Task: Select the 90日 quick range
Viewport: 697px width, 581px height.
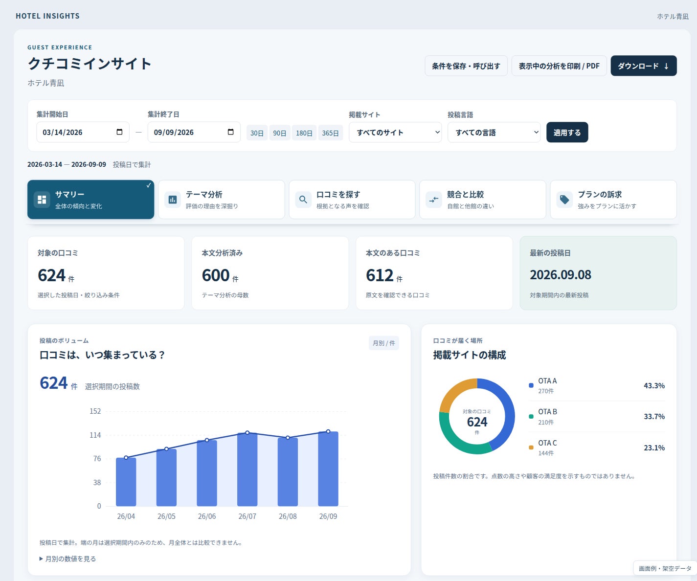Action: click(280, 133)
